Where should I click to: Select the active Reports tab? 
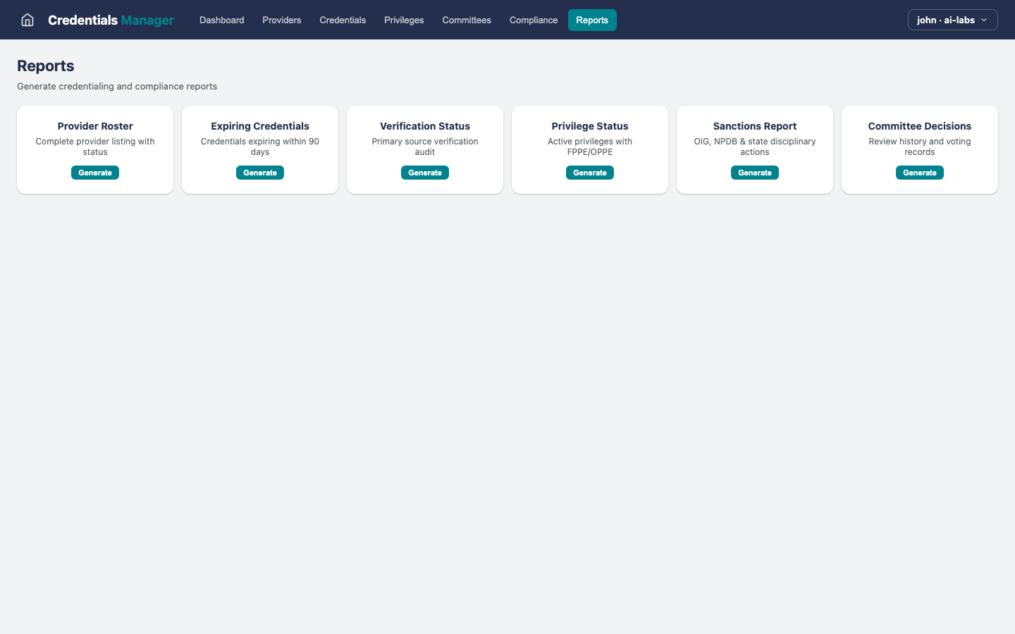tap(591, 20)
